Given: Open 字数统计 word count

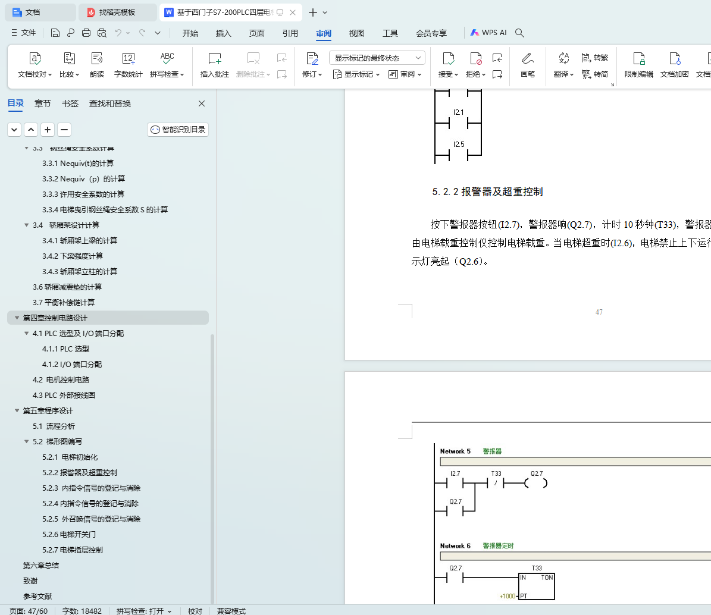Looking at the screenshot, I should [x=129, y=65].
